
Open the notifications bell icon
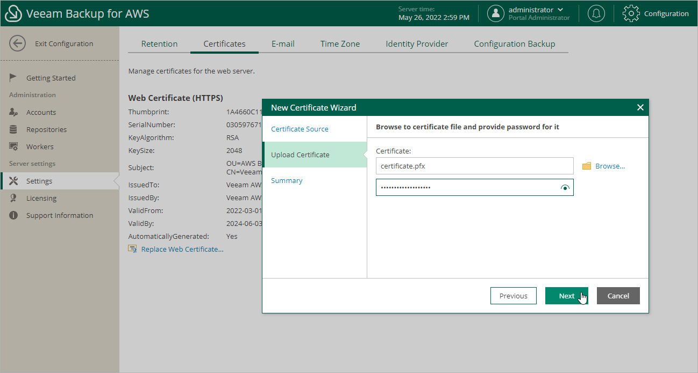pyautogui.click(x=596, y=13)
